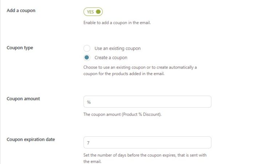This screenshot has height=164, width=280.
Task: Click the Coupon amount input field
Action: [x=147, y=102]
